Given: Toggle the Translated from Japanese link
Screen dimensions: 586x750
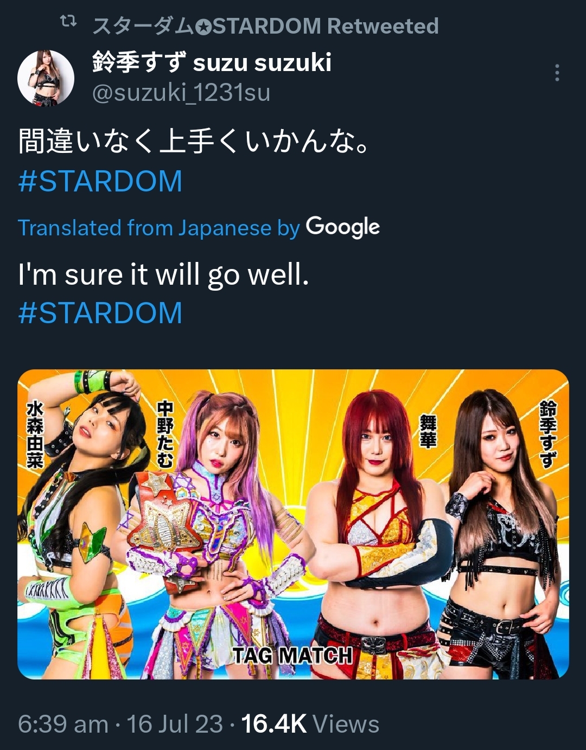Looking at the screenshot, I should 158,228.
